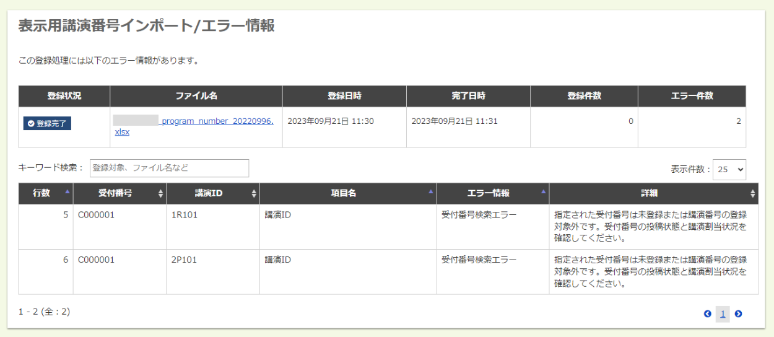Screen dimensions: 774x337
Task: Click the 講演ID column header
Action: [x=209, y=193]
